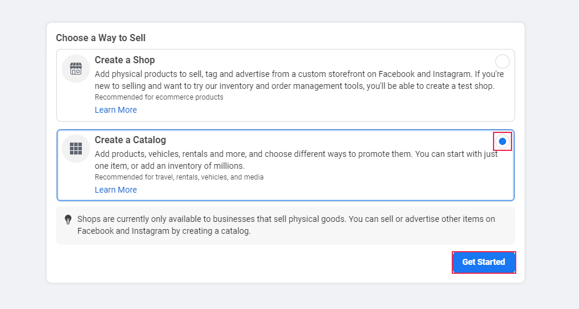This screenshot has height=309, width=579.
Task: Choose the Create a Shop option card
Action: point(286,85)
